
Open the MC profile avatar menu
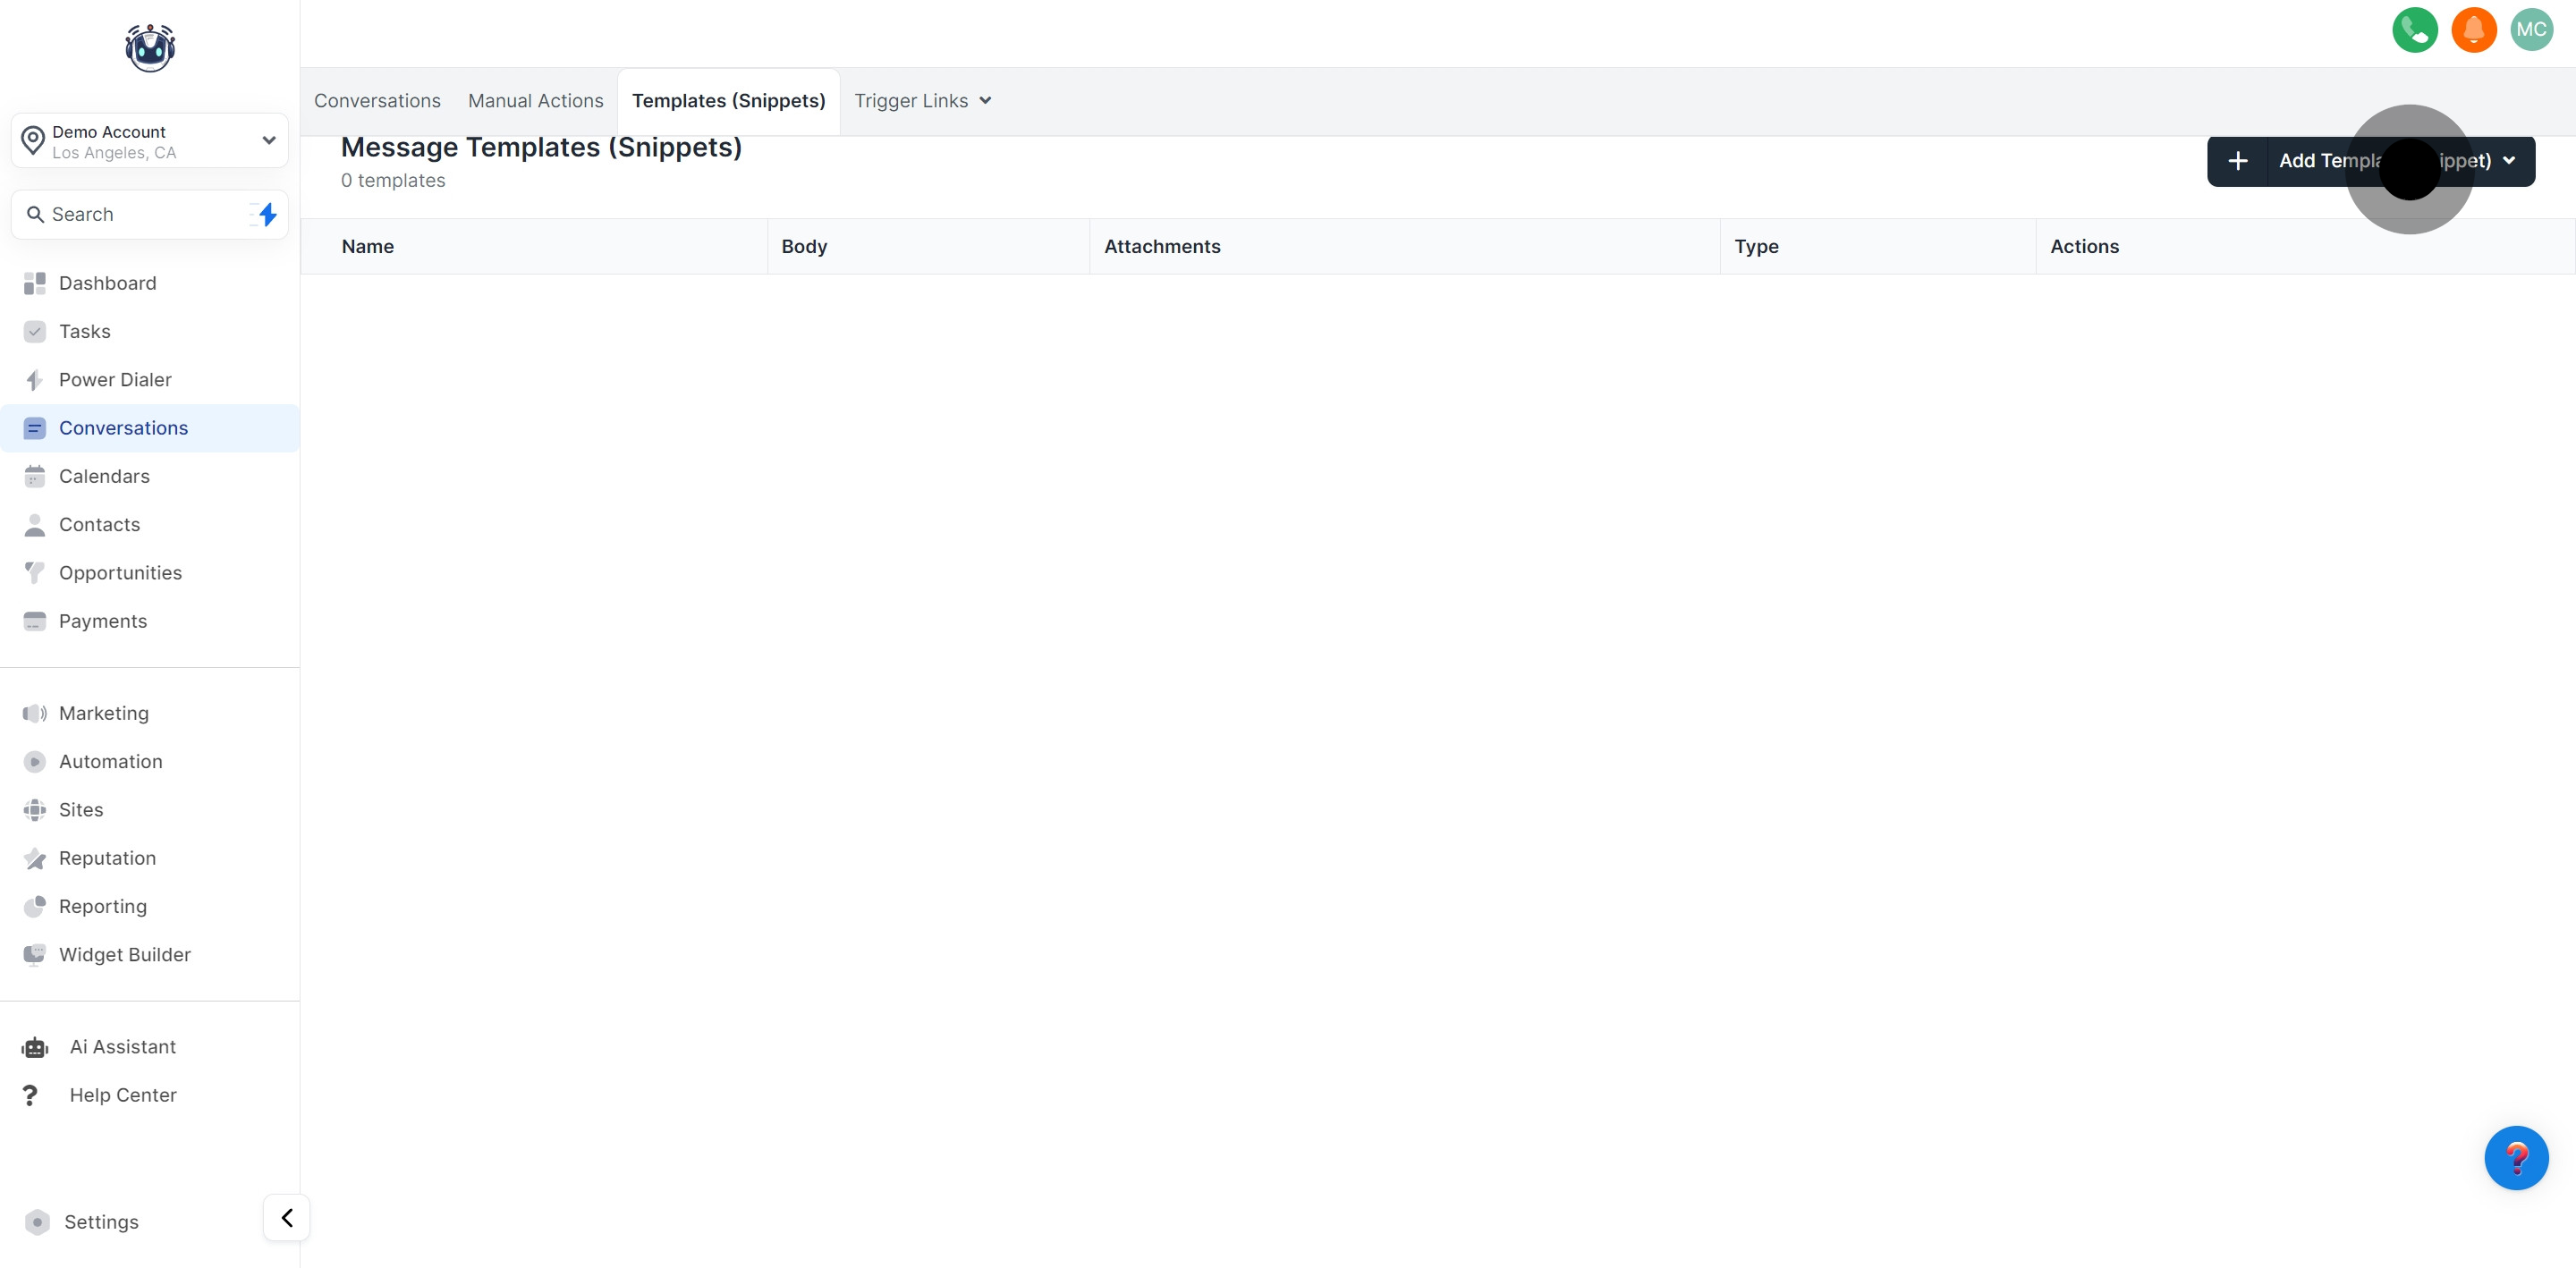(2532, 30)
